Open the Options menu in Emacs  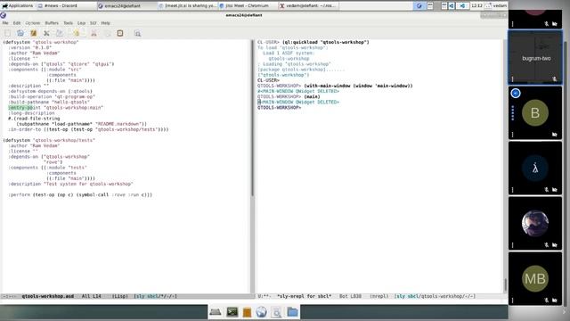(x=33, y=23)
